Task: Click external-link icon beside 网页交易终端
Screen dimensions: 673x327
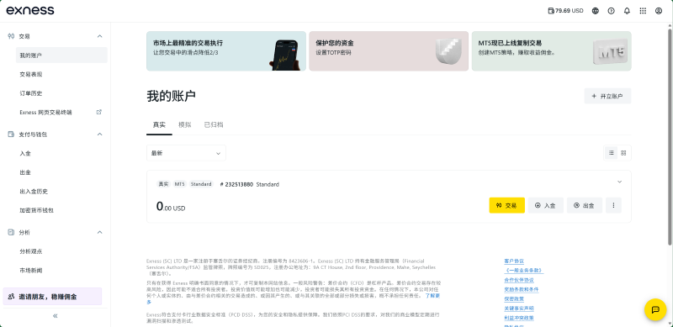Action: pyautogui.click(x=99, y=112)
